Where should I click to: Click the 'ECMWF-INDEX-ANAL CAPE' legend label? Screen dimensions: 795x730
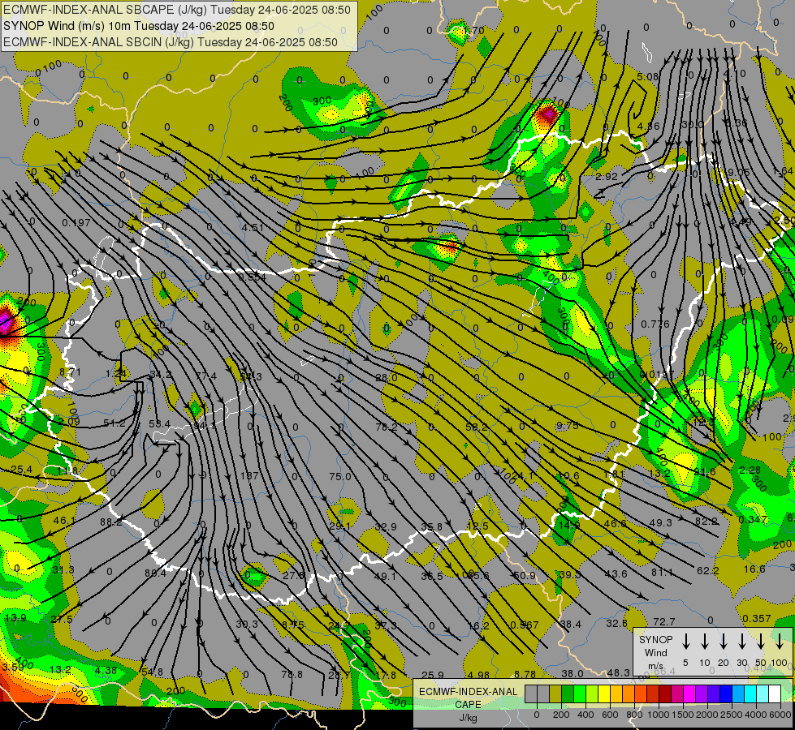tap(468, 698)
